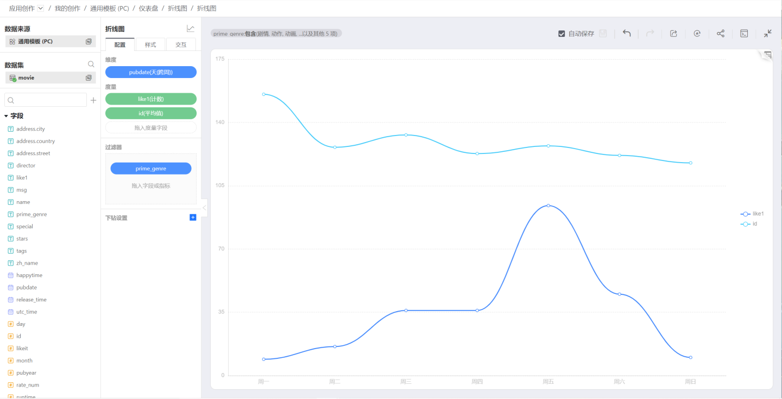Open the export icon in toolbar
Viewport: 782px width, 399px height.
tap(673, 34)
